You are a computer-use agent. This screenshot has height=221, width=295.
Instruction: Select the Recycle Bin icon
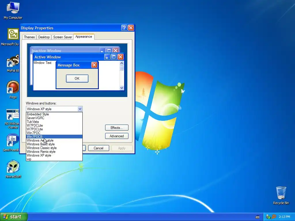tap(281, 195)
